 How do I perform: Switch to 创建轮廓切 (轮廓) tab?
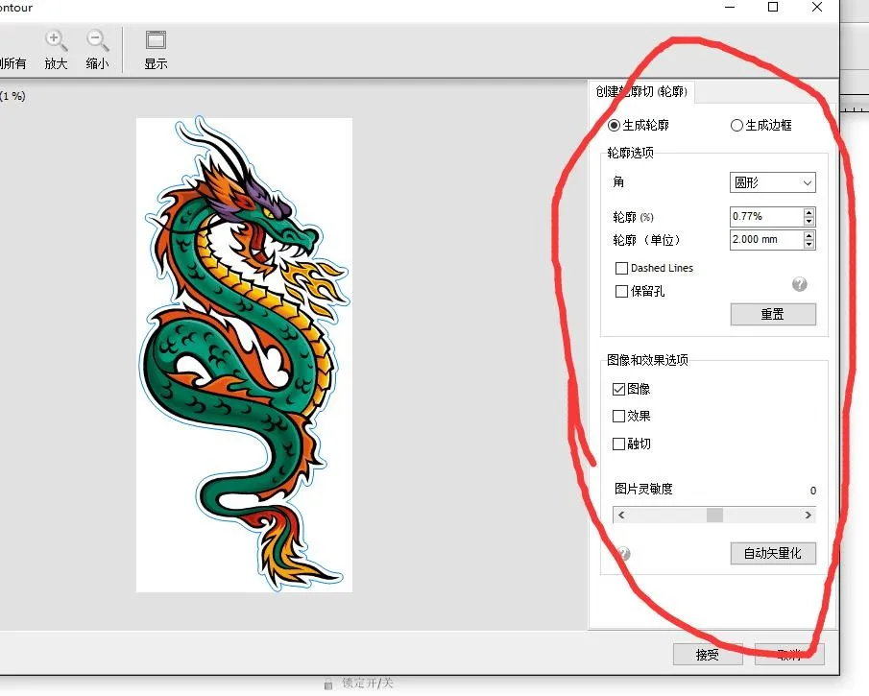click(641, 91)
